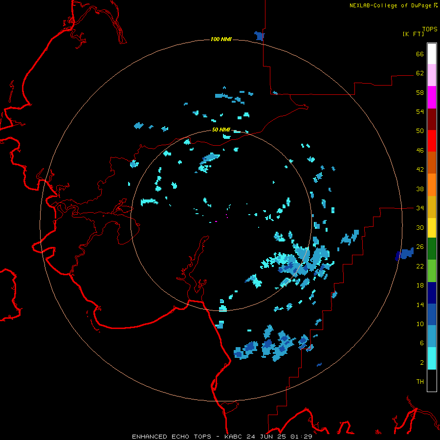
Task: Click the medium blue legend swatch
Action: coord(432,314)
